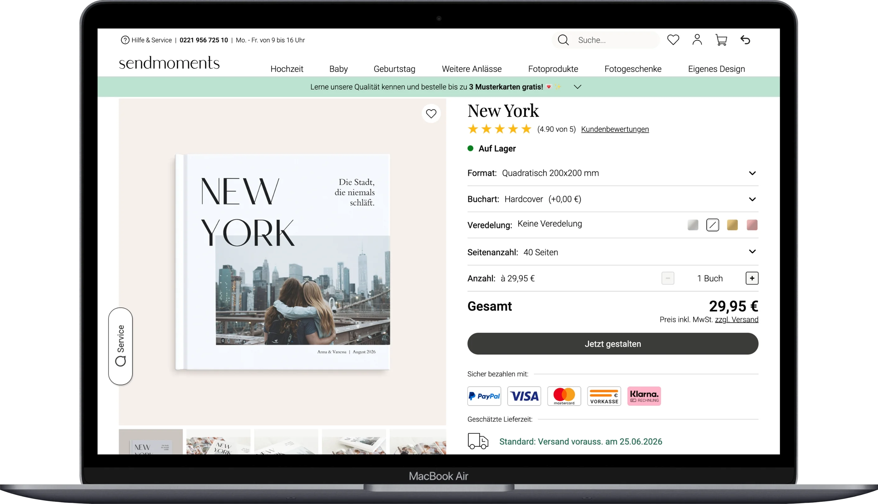
Task: Select the third product thumbnail
Action: pyautogui.click(x=286, y=442)
